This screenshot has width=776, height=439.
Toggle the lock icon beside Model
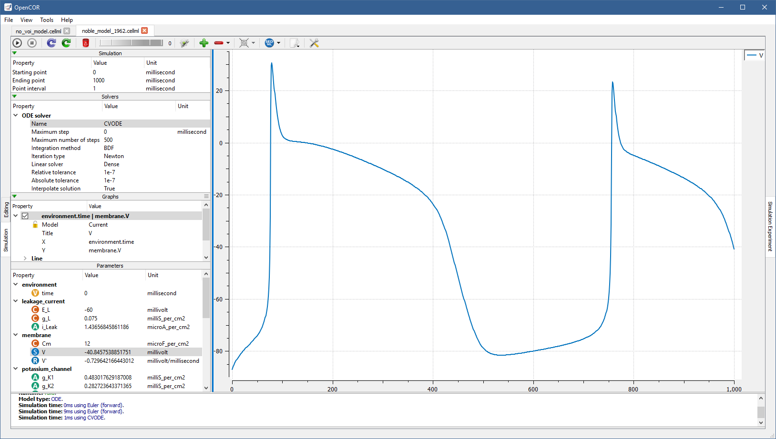click(x=35, y=225)
